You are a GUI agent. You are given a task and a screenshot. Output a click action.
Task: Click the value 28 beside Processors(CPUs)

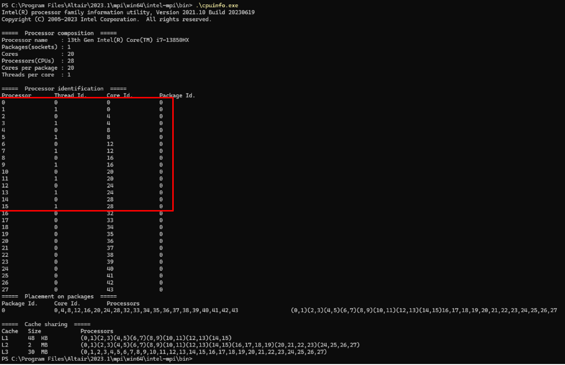71,61
